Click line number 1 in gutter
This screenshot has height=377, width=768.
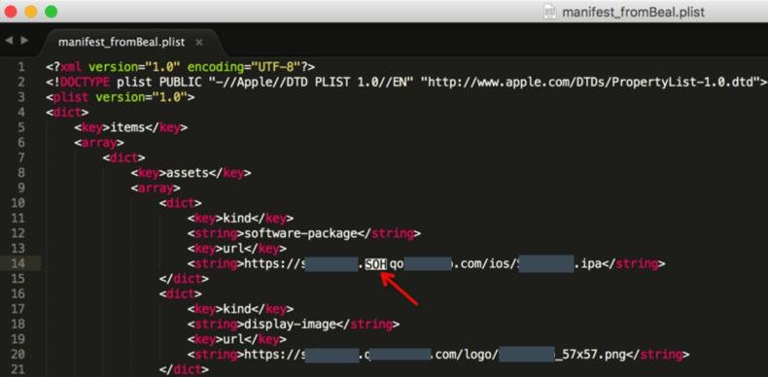coord(21,67)
